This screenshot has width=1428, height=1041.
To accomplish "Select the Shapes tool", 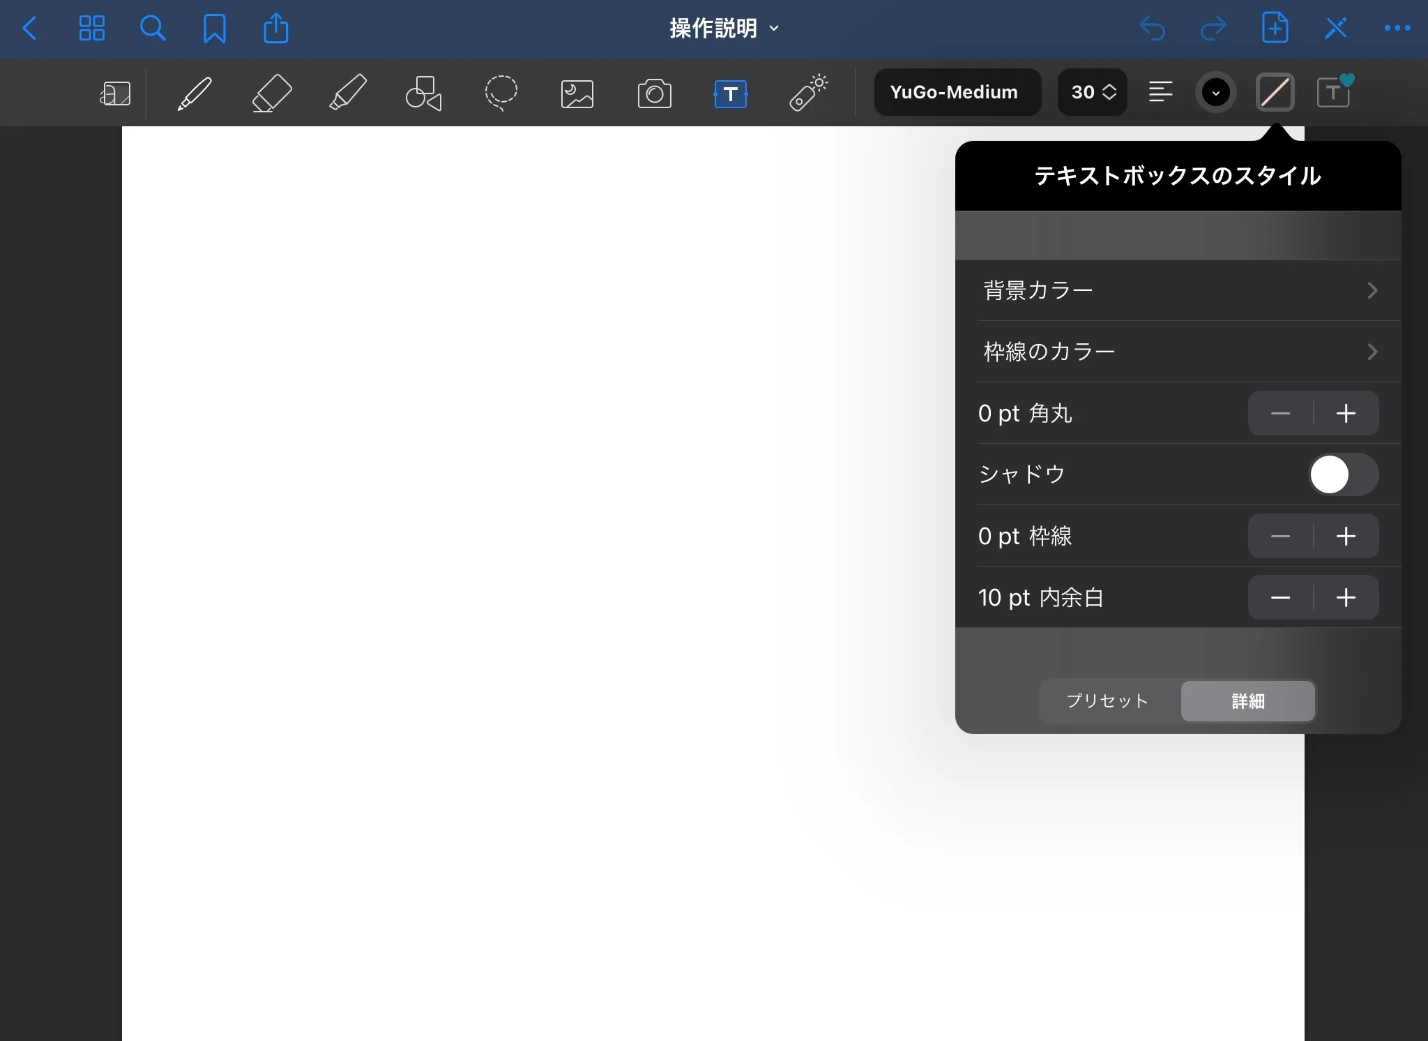I will click(x=424, y=93).
